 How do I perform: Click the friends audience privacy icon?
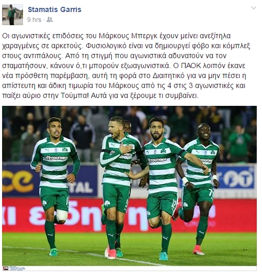(x=50, y=20)
